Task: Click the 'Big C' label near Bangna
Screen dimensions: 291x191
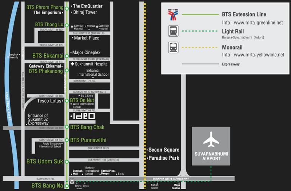Action: [x=121, y=174]
